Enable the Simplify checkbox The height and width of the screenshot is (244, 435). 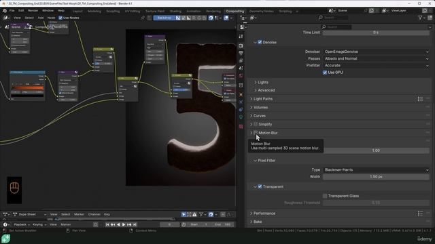pos(256,124)
